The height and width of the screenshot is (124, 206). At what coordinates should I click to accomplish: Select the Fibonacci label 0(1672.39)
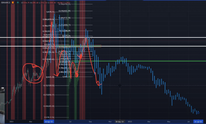pyautogui.click(x=50, y=77)
